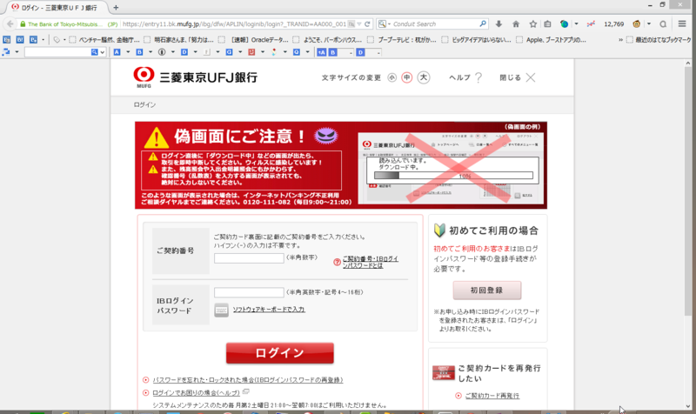
Task: Select large text size 大
Action: coord(424,77)
